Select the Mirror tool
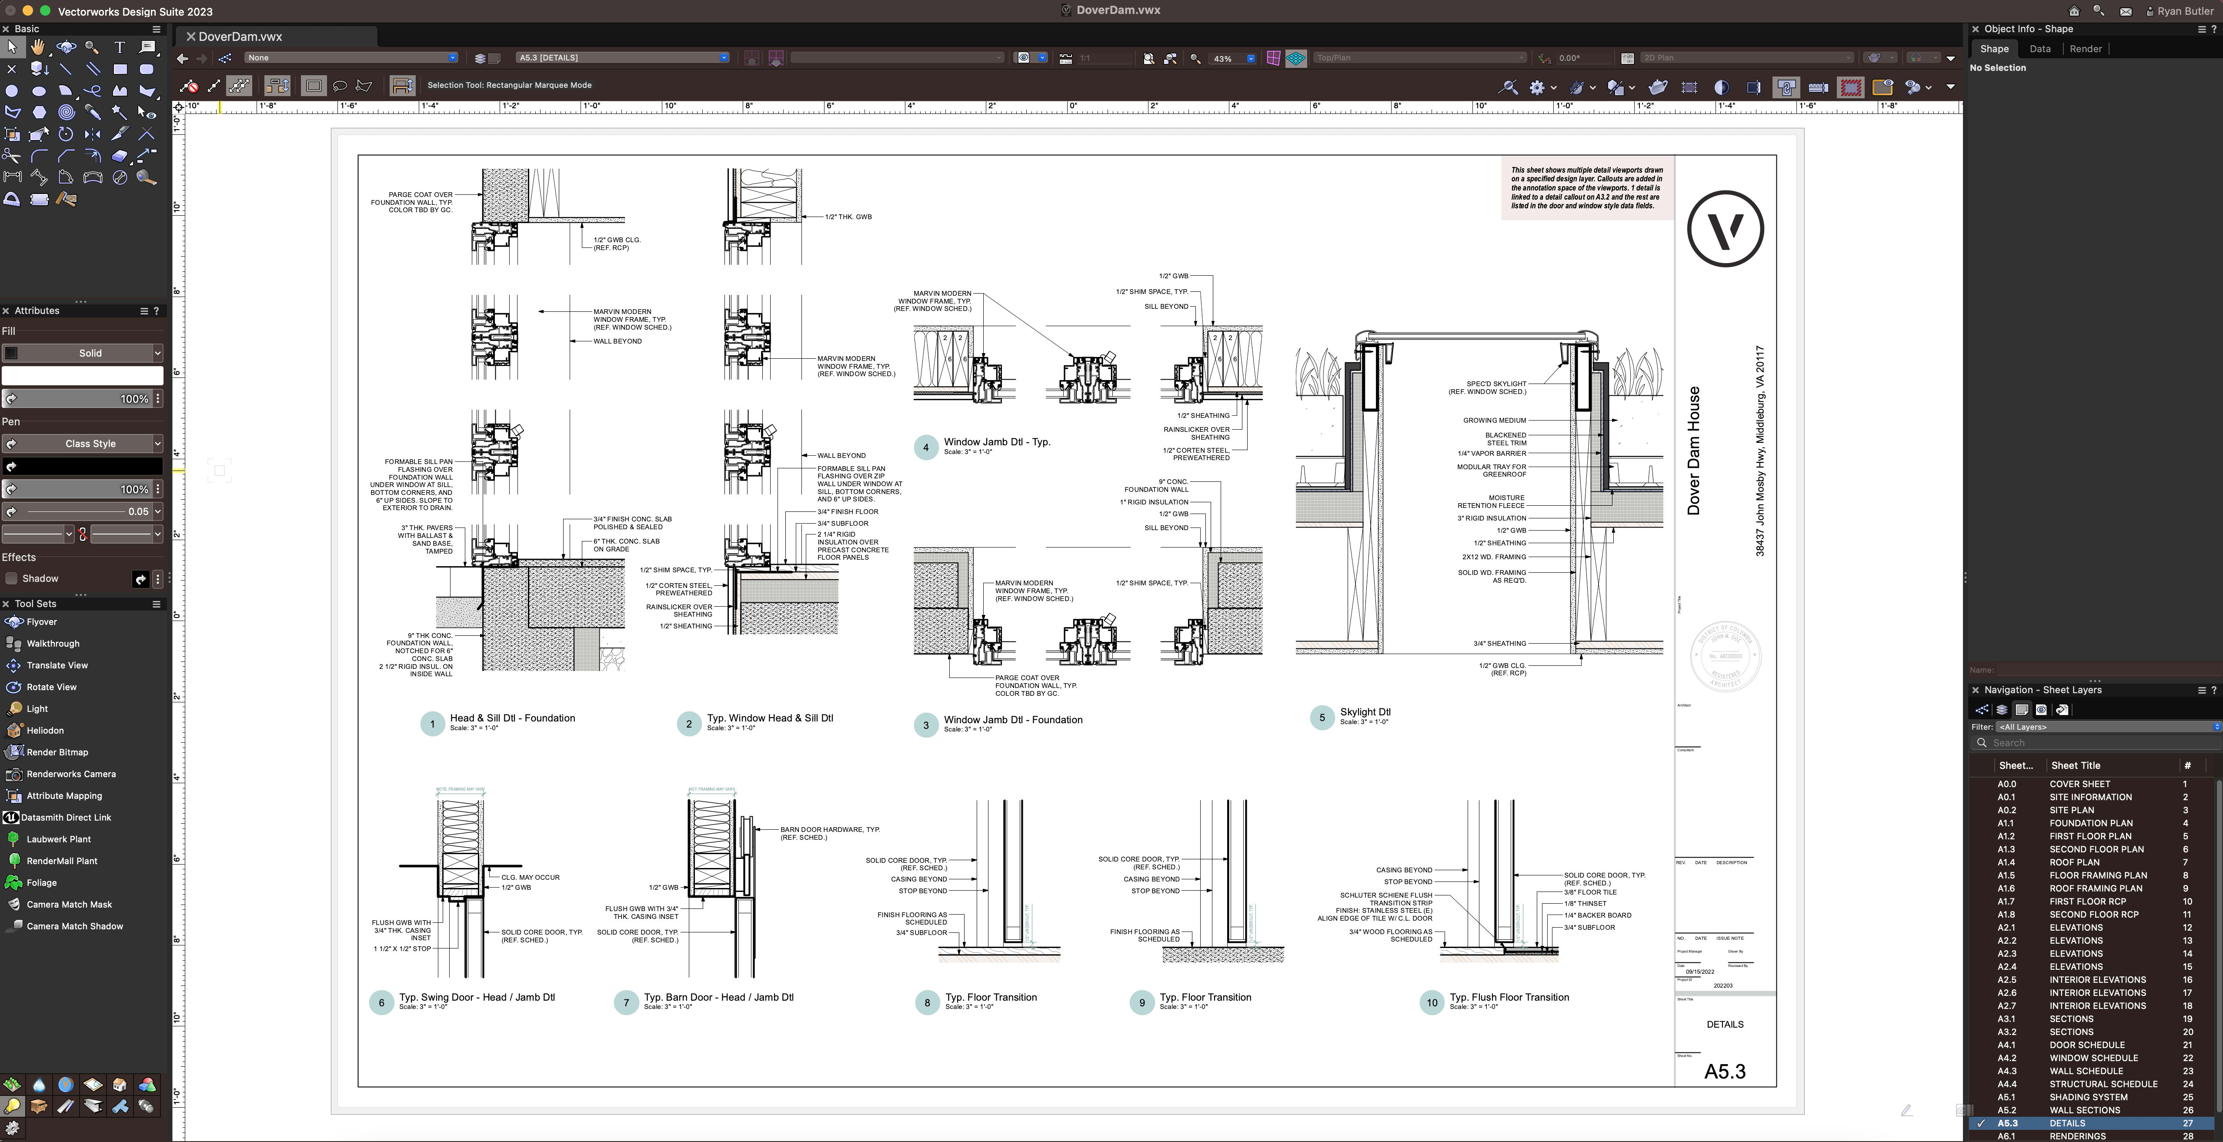 92,134
